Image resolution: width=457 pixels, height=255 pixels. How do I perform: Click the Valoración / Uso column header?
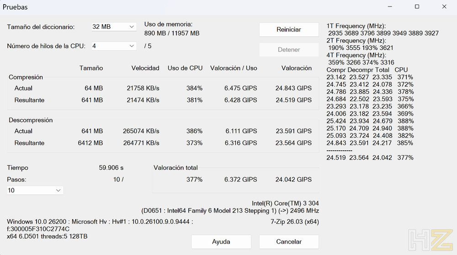click(234, 68)
